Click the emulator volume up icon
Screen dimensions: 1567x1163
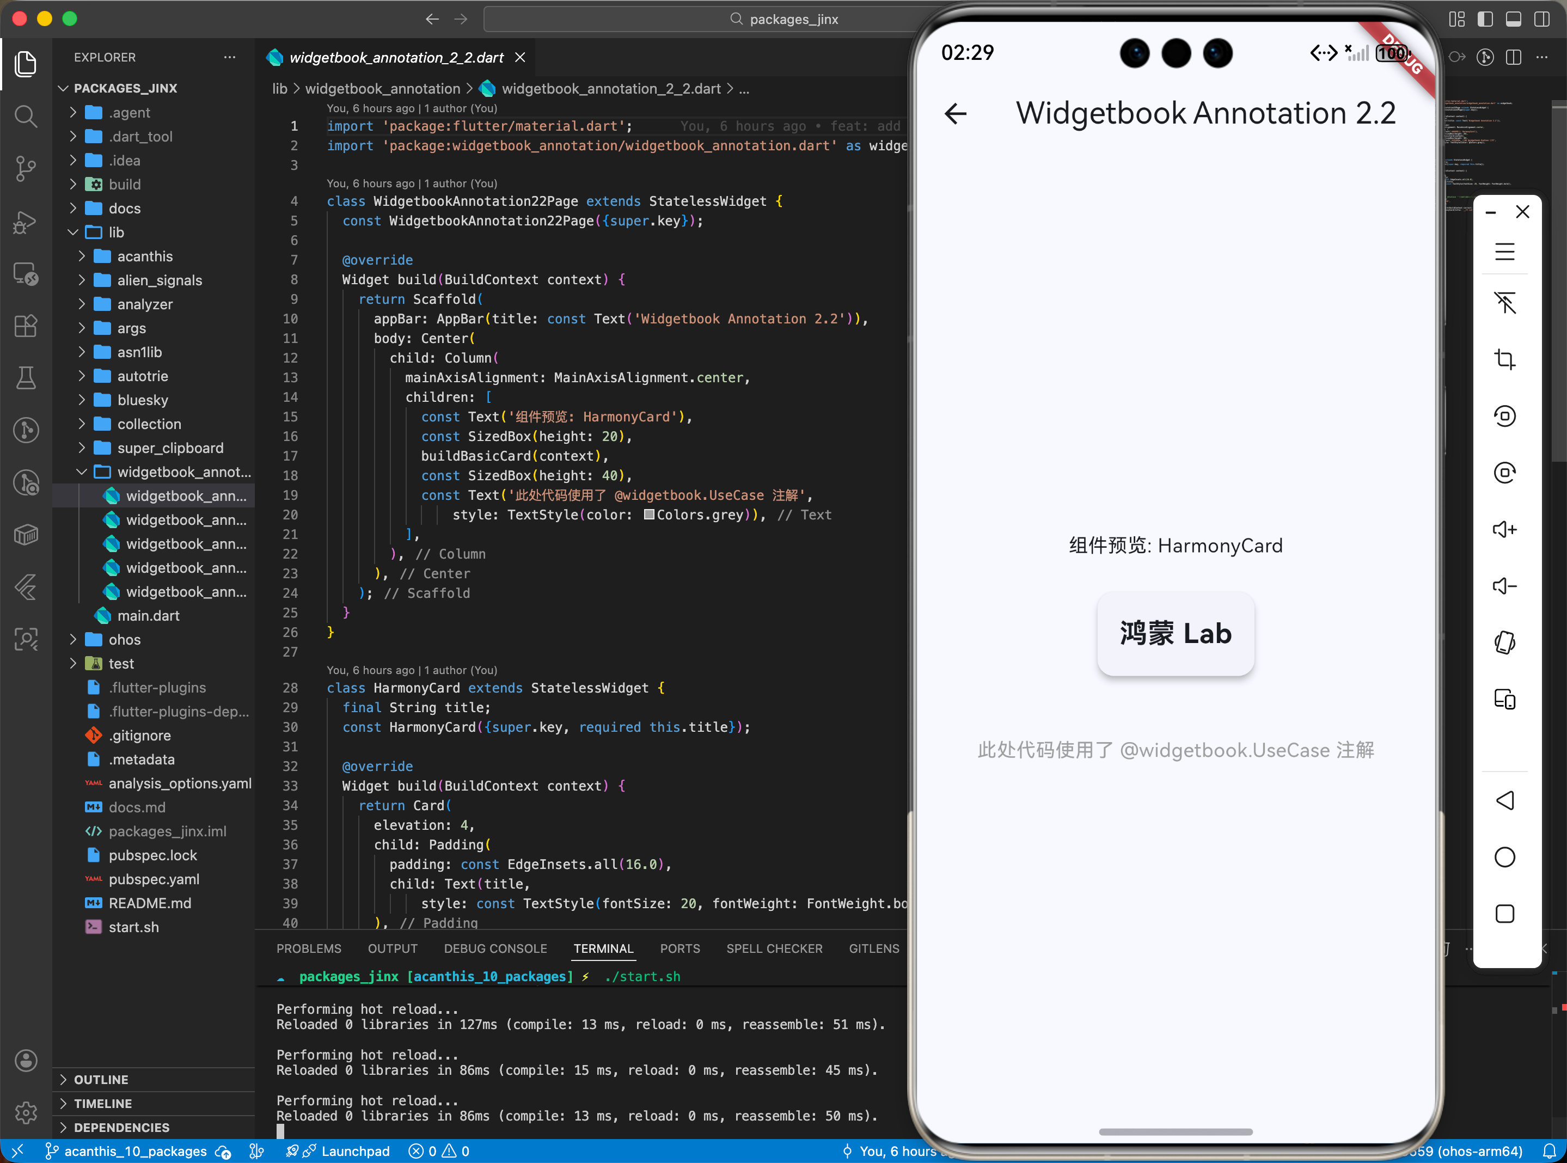1504,529
